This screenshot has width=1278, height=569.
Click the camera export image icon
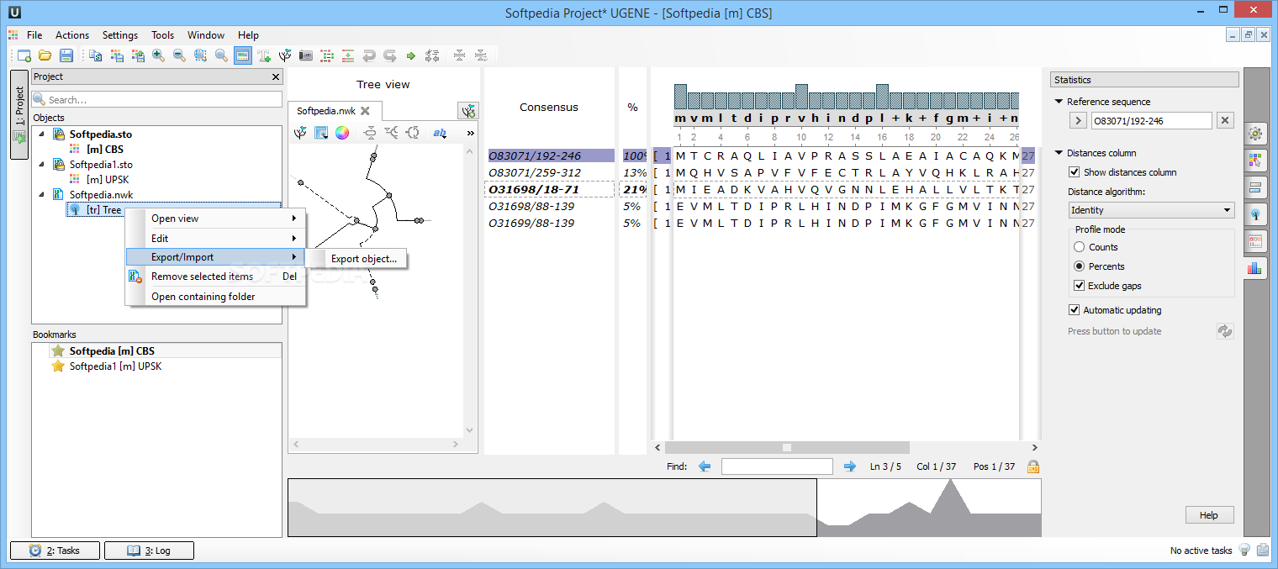click(306, 55)
